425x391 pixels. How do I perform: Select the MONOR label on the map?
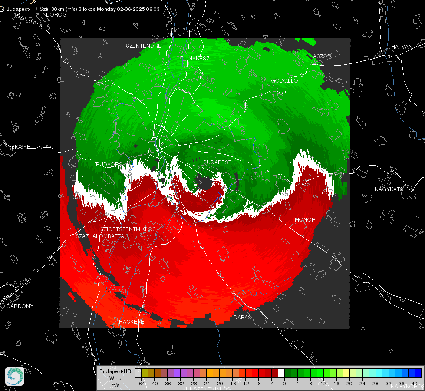pyautogui.click(x=305, y=219)
